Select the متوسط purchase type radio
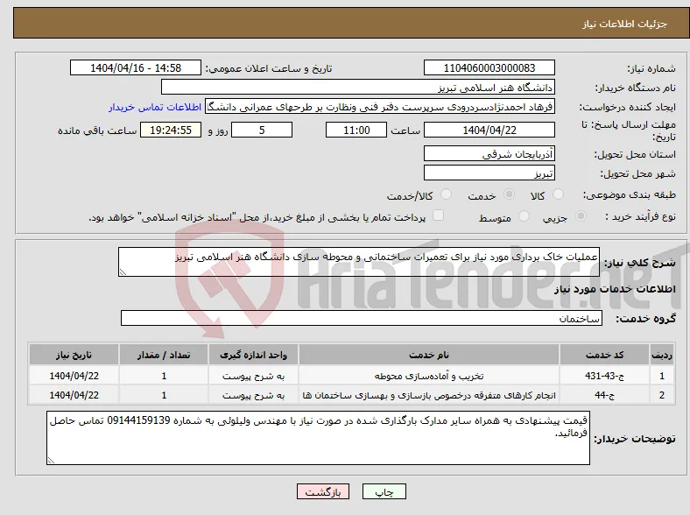Viewport: 690px width, 515px height. pyautogui.click(x=524, y=216)
